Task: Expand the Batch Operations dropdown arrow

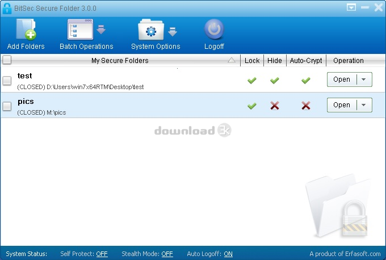Action: pyautogui.click(x=101, y=30)
